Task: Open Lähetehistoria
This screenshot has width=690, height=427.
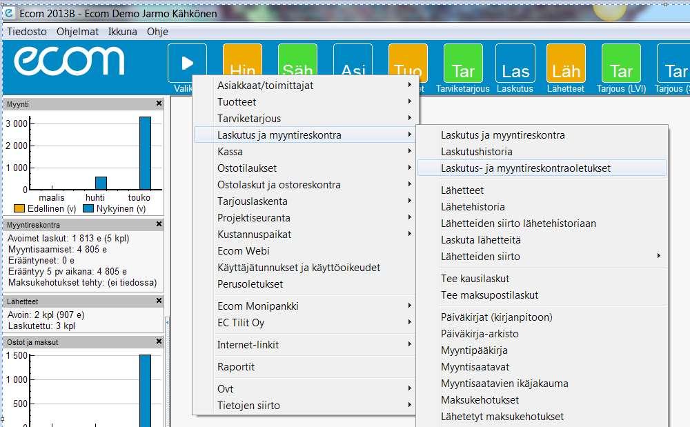Action: (542, 207)
